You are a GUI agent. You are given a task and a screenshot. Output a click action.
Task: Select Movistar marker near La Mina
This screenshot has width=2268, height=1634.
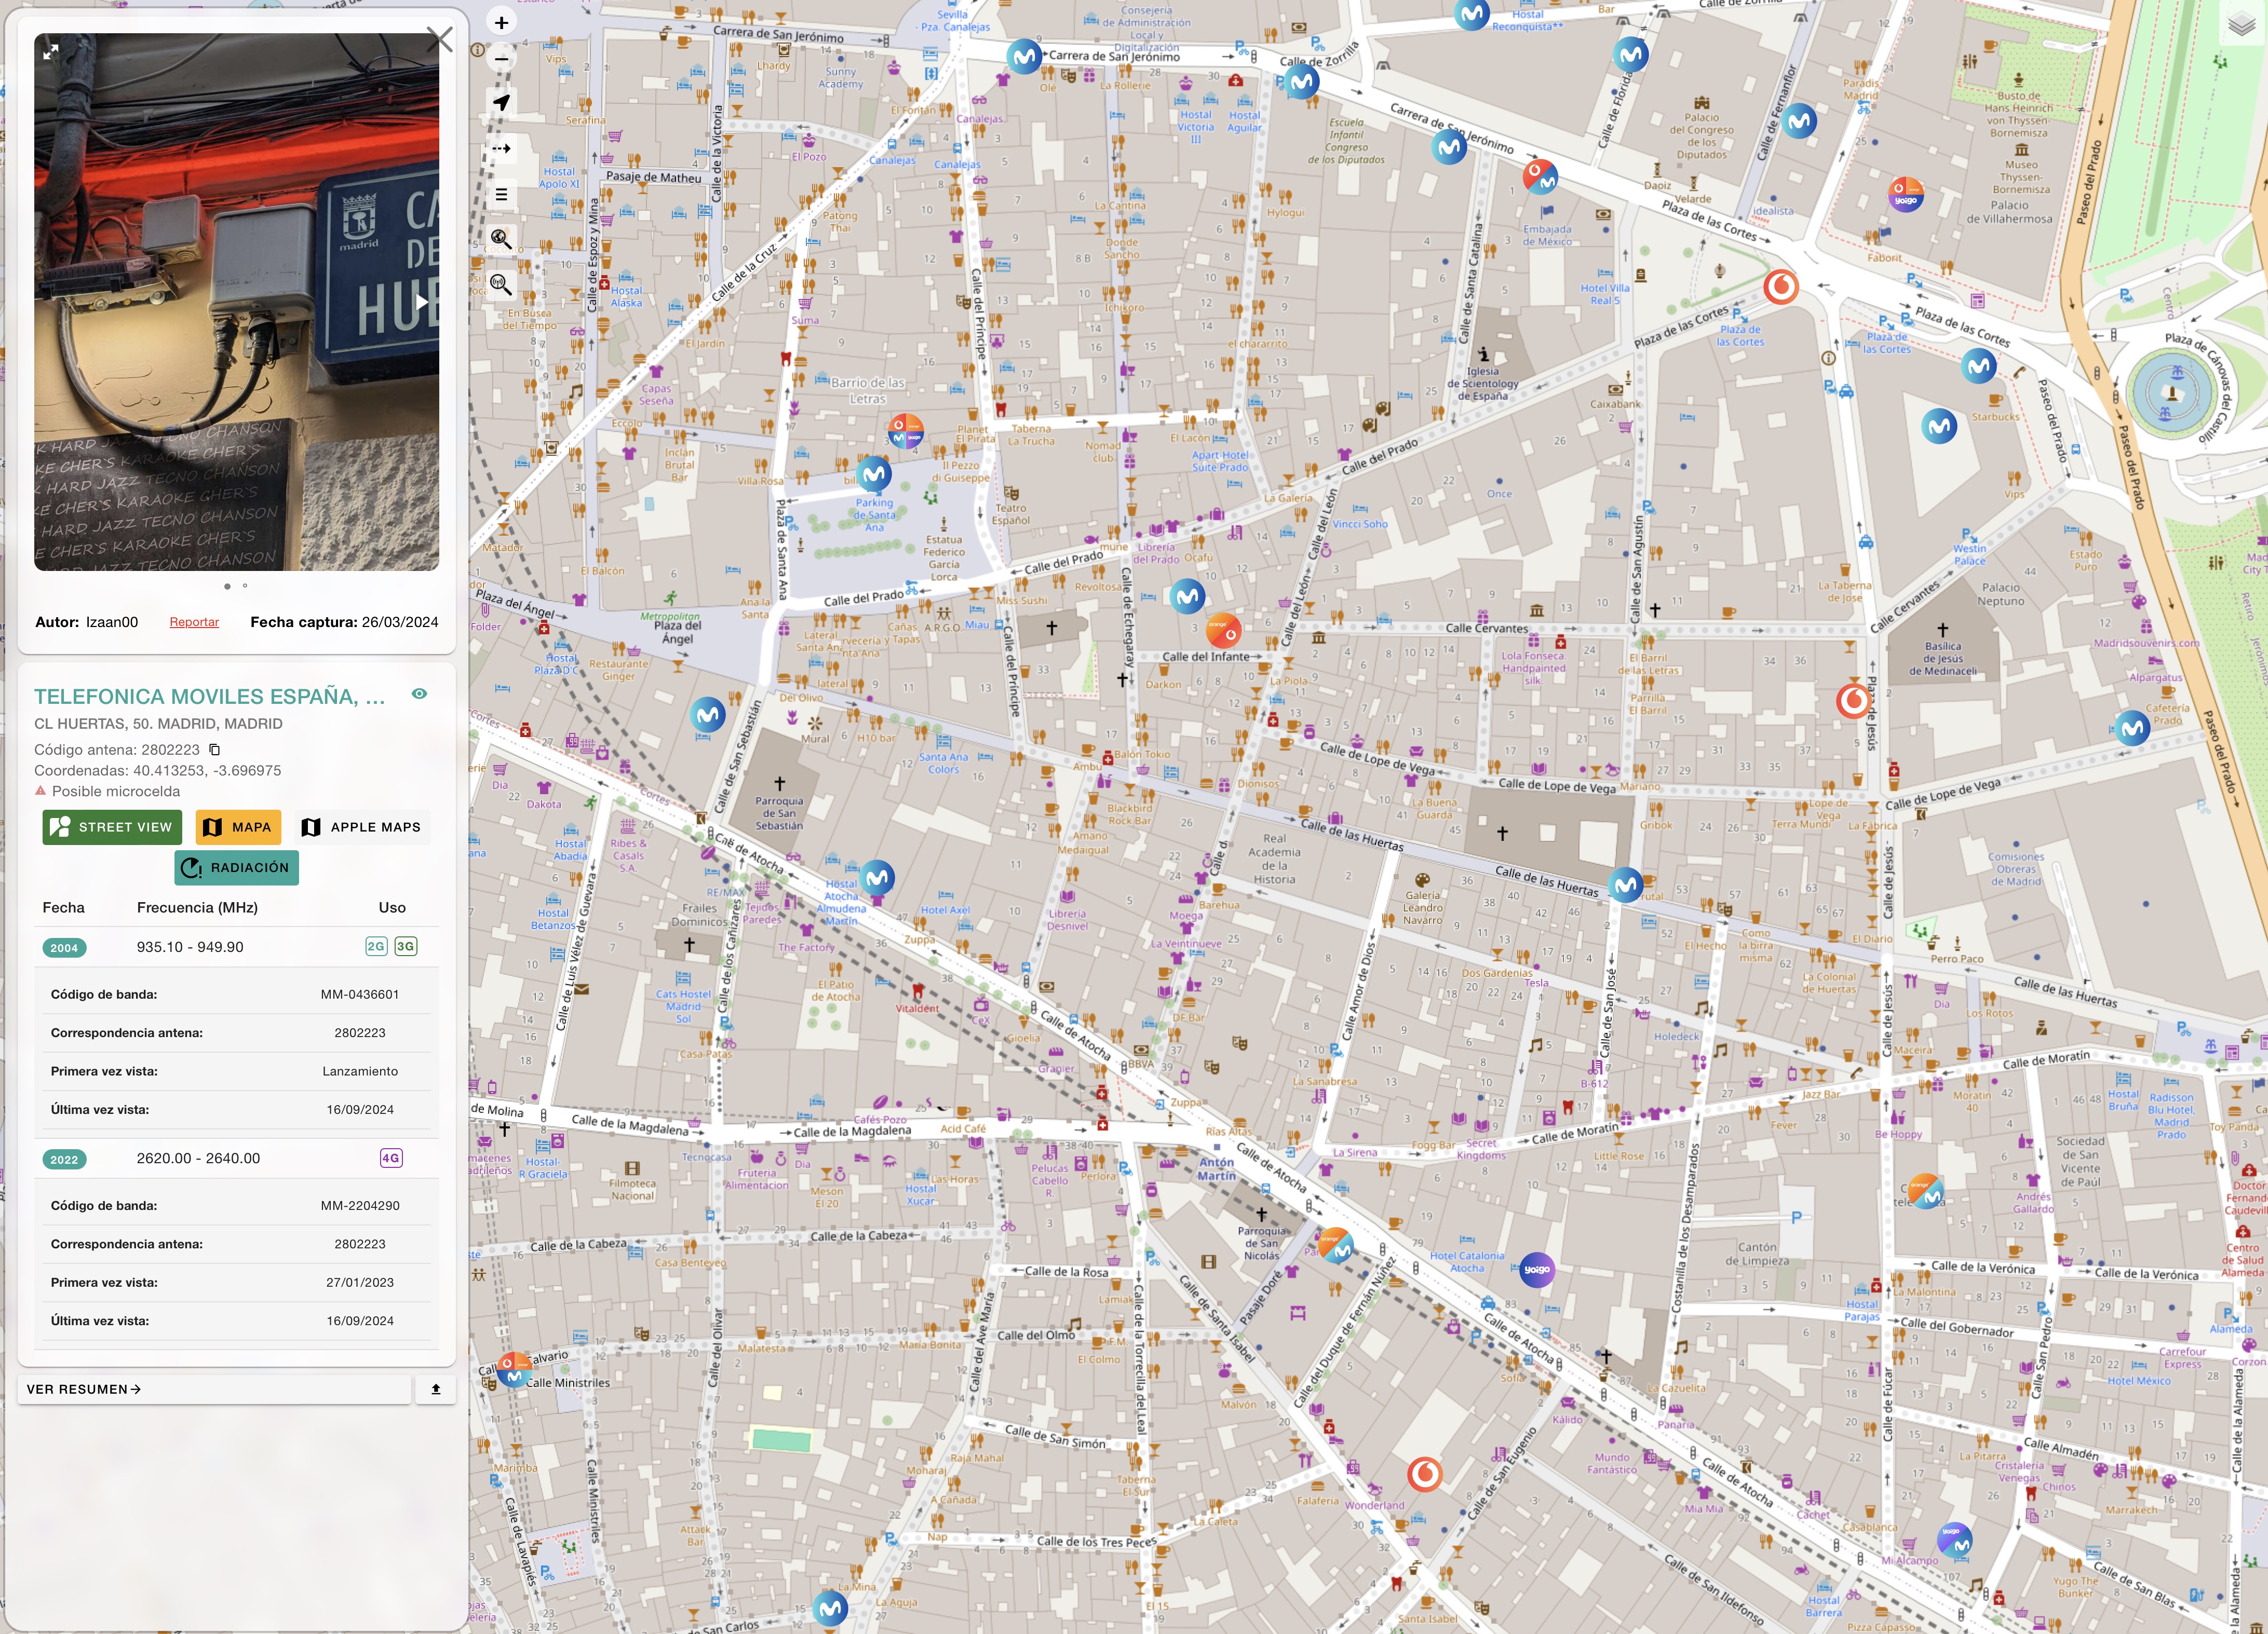coord(830,1608)
